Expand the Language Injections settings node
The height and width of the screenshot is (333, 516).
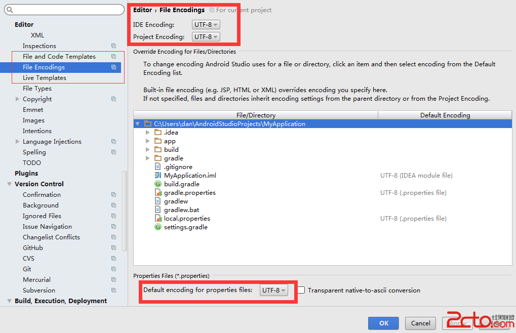tap(17, 141)
